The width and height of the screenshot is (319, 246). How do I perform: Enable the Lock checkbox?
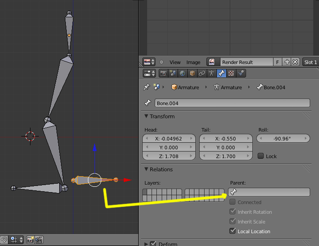261,156
